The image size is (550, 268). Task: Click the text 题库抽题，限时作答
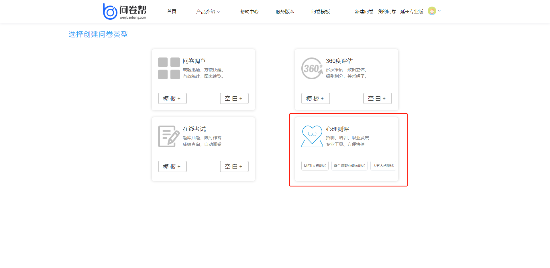tap(202, 138)
